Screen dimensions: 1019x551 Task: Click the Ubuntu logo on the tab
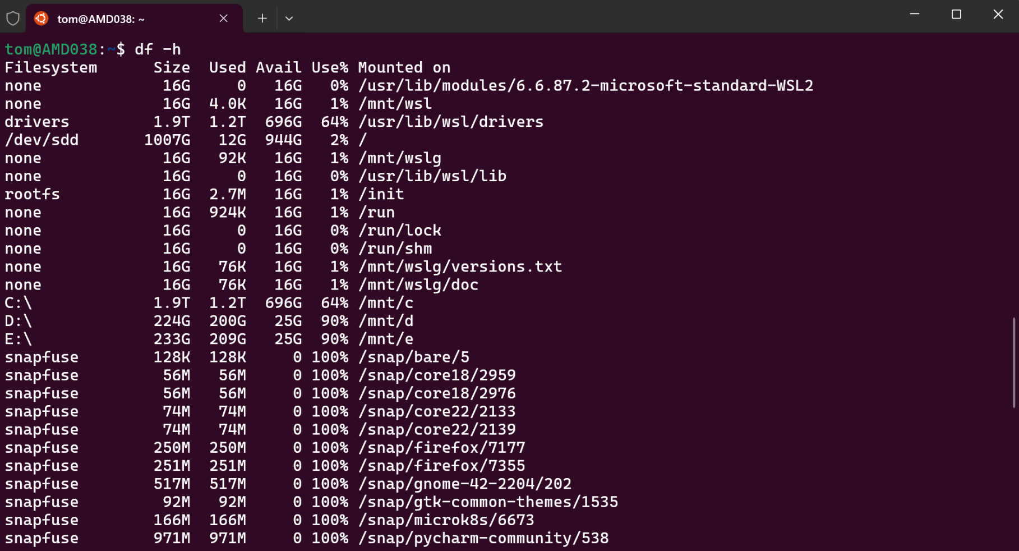point(41,19)
